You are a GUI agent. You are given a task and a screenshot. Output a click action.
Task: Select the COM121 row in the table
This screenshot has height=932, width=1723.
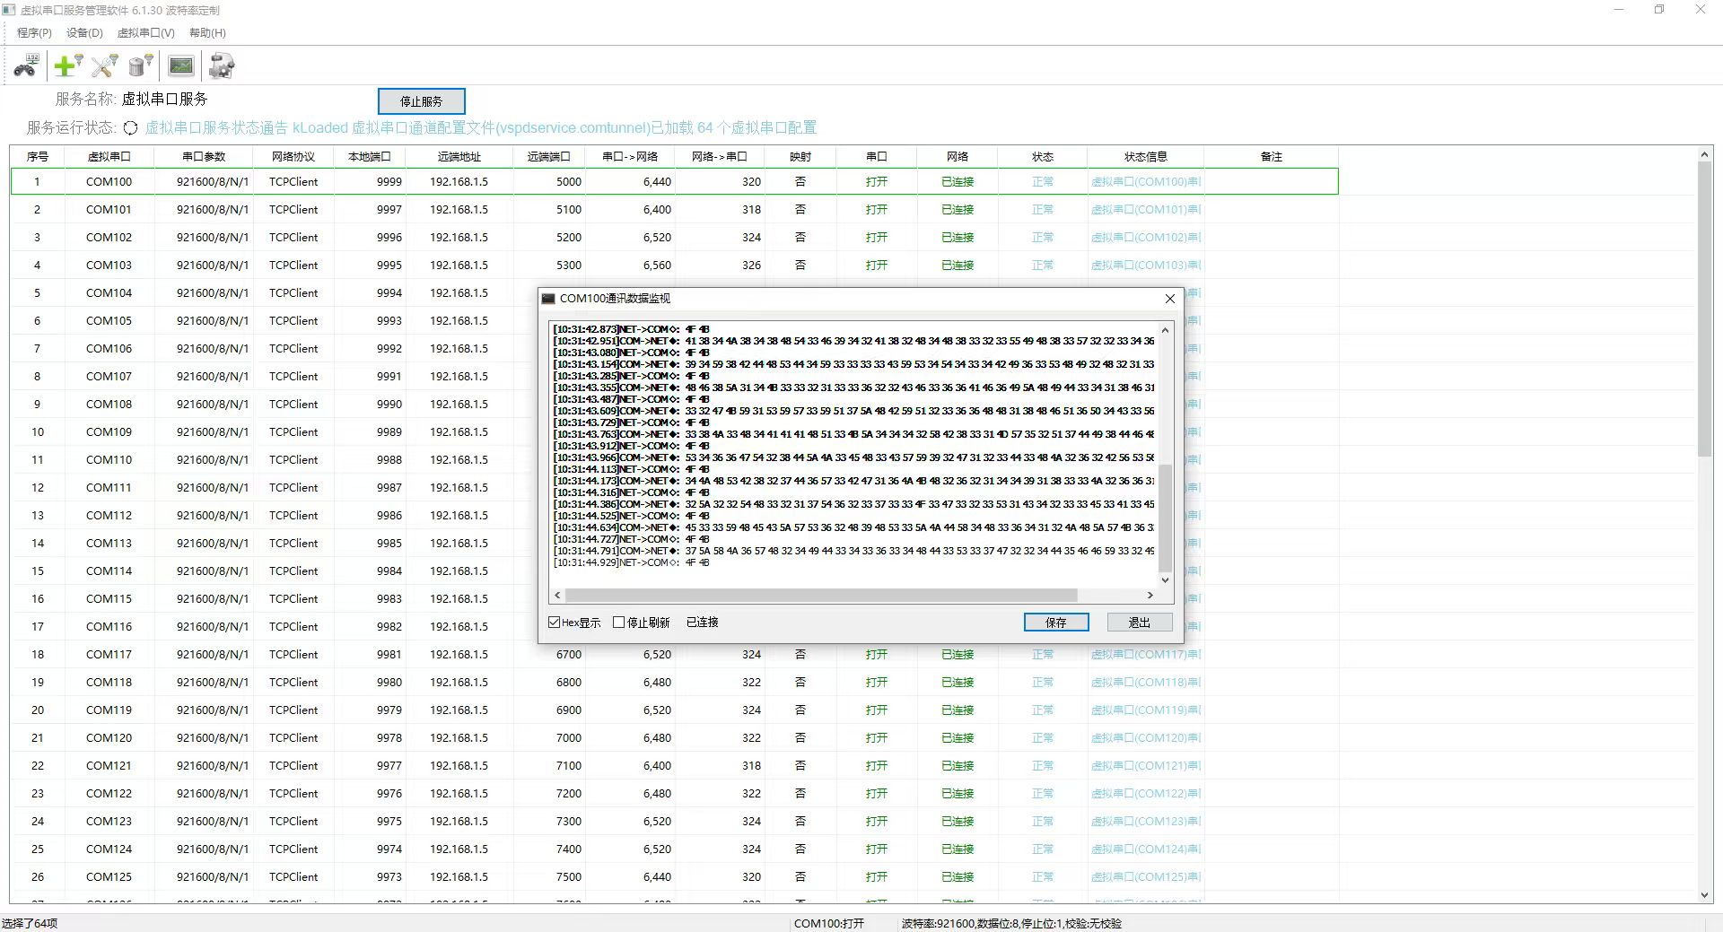pos(109,765)
